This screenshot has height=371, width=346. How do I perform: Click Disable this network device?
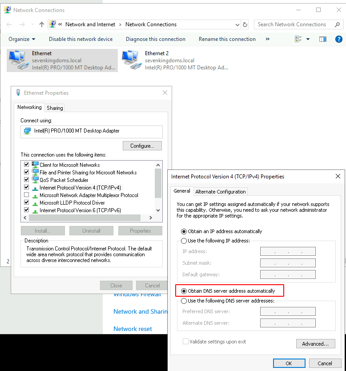(80, 39)
